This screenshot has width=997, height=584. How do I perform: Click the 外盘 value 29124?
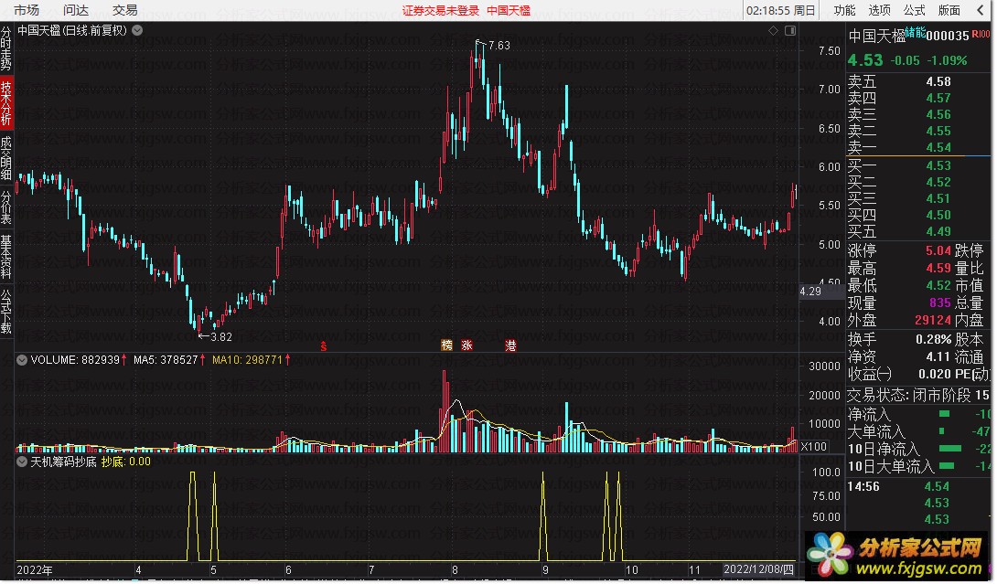click(933, 320)
